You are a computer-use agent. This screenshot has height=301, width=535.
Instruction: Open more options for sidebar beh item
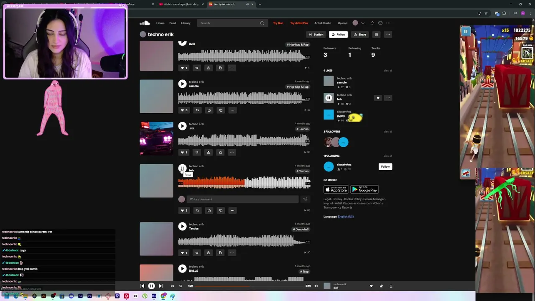388,98
